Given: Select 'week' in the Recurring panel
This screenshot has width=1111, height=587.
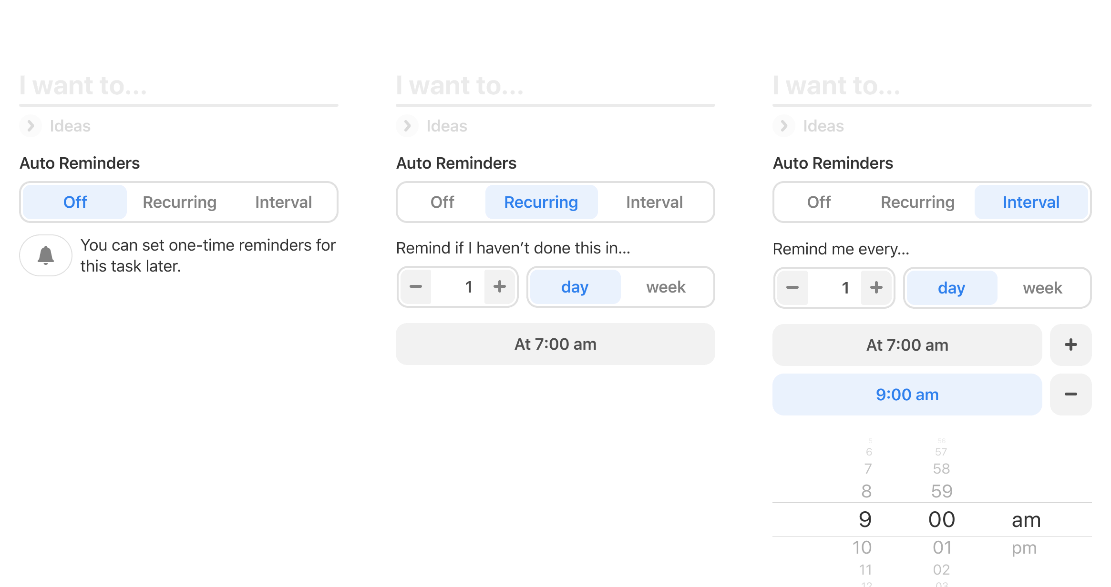Looking at the screenshot, I should pyautogui.click(x=666, y=287).
